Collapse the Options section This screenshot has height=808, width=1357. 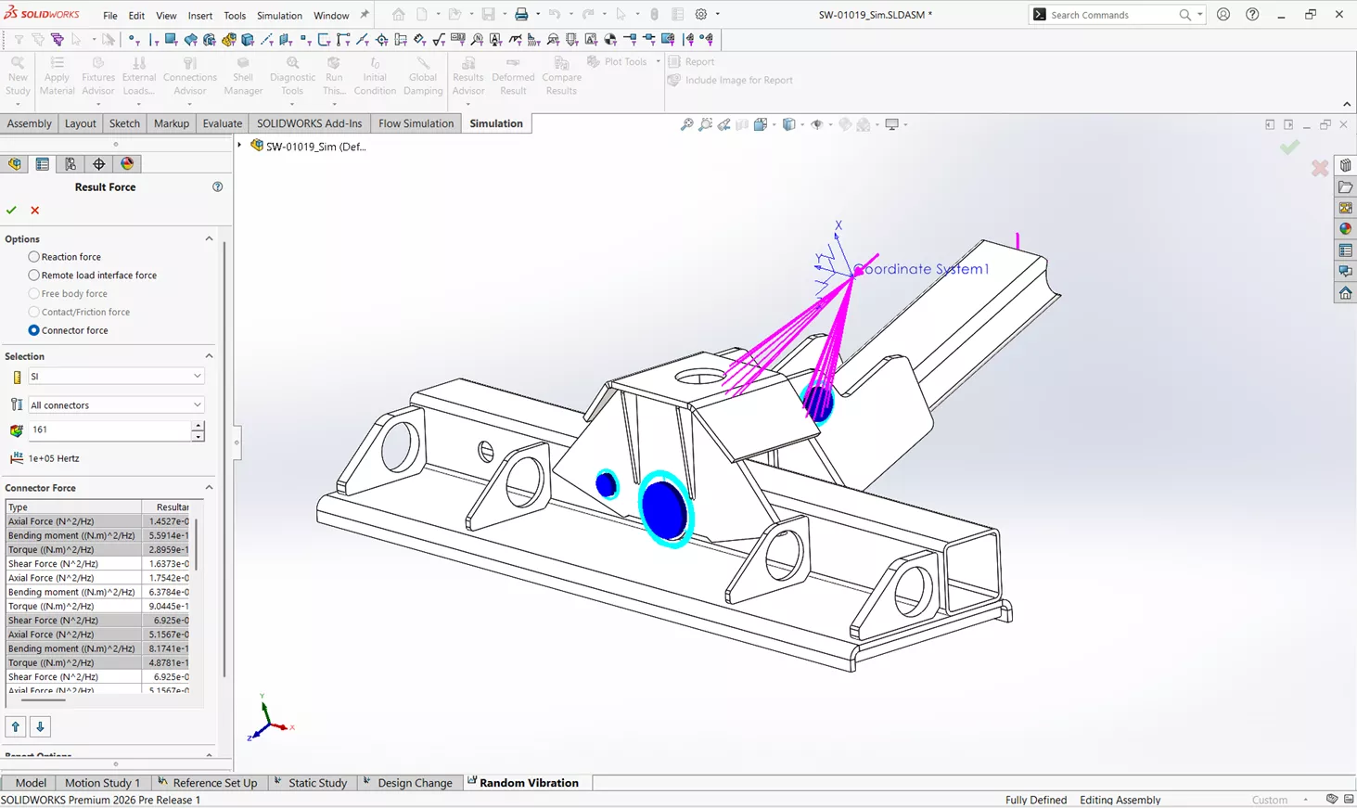pyautogui.click(x=209, y=238)
